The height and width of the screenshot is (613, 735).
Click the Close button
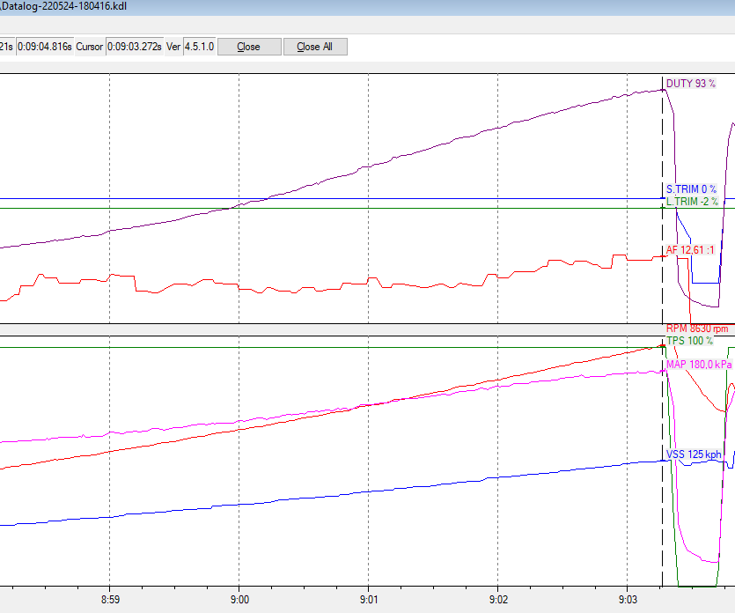[249, 47]
